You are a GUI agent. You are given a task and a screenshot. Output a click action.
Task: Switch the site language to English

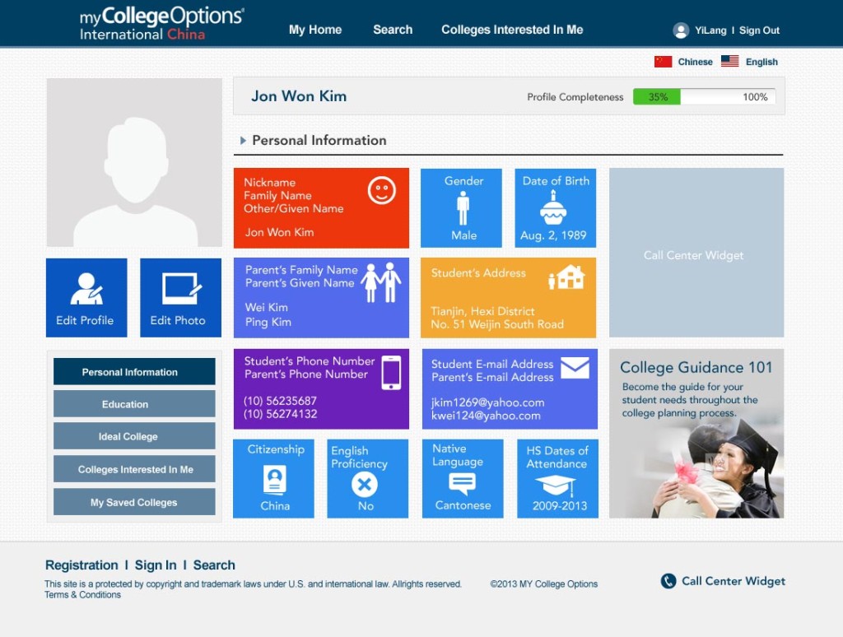(761, 62)
